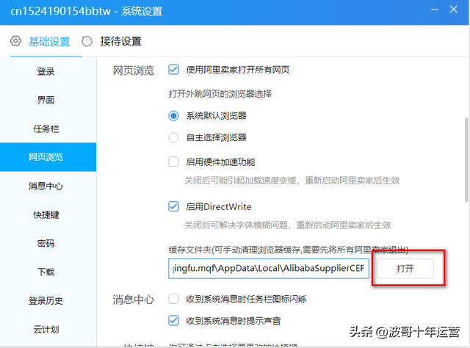Go to the 任务栏 settings section

pyautogui.click(x=46, y=129)
